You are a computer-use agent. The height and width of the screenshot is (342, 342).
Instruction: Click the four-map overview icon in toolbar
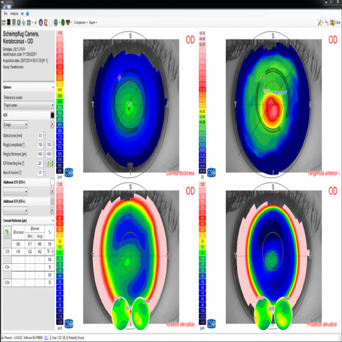[x=3, y=22]
